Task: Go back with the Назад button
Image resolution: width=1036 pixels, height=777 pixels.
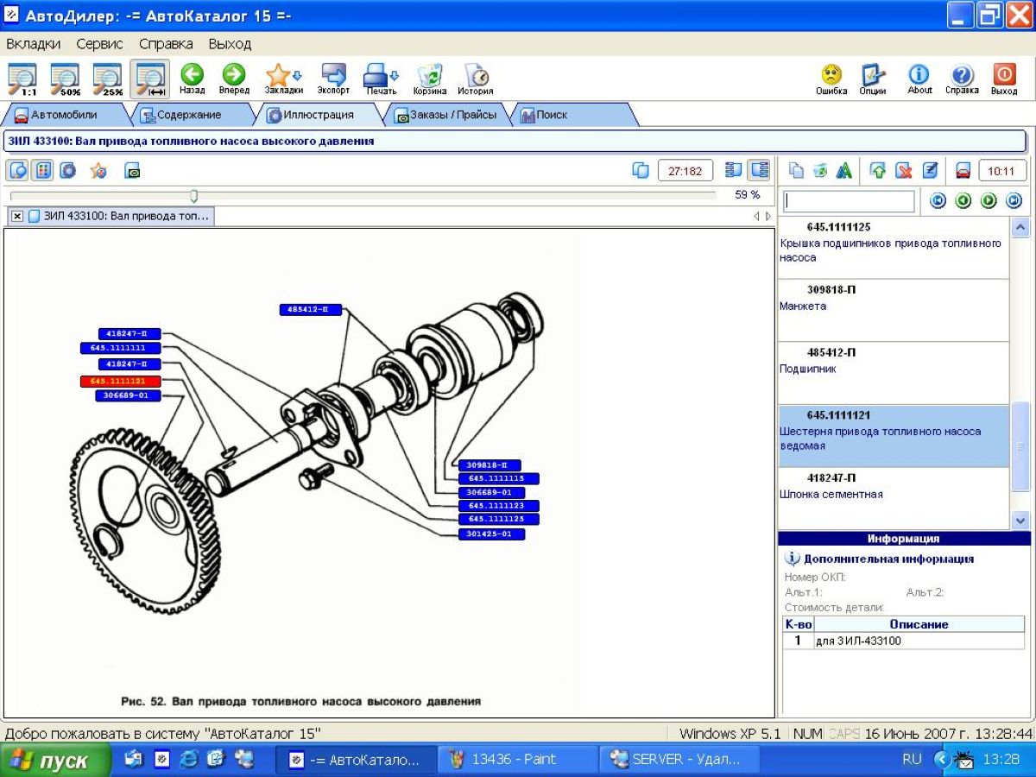Action: coord(193,79)
